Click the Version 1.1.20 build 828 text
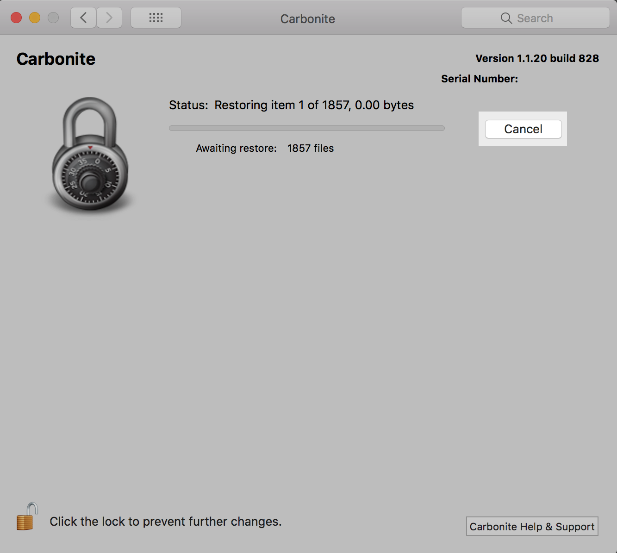Screen dimensions: 617x553 coord(537,58)
